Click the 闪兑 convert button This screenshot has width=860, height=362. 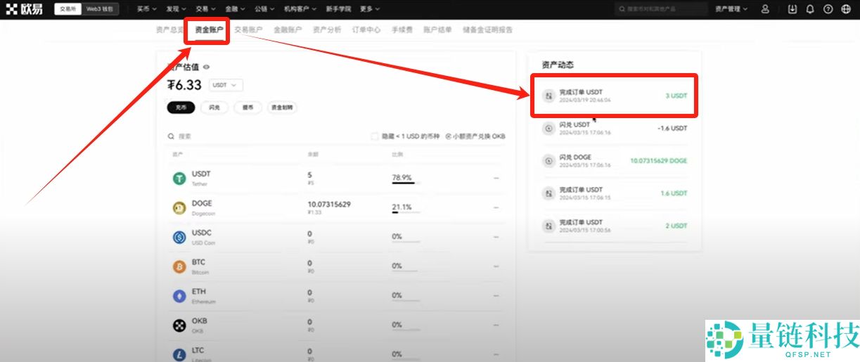click(214, 108)
